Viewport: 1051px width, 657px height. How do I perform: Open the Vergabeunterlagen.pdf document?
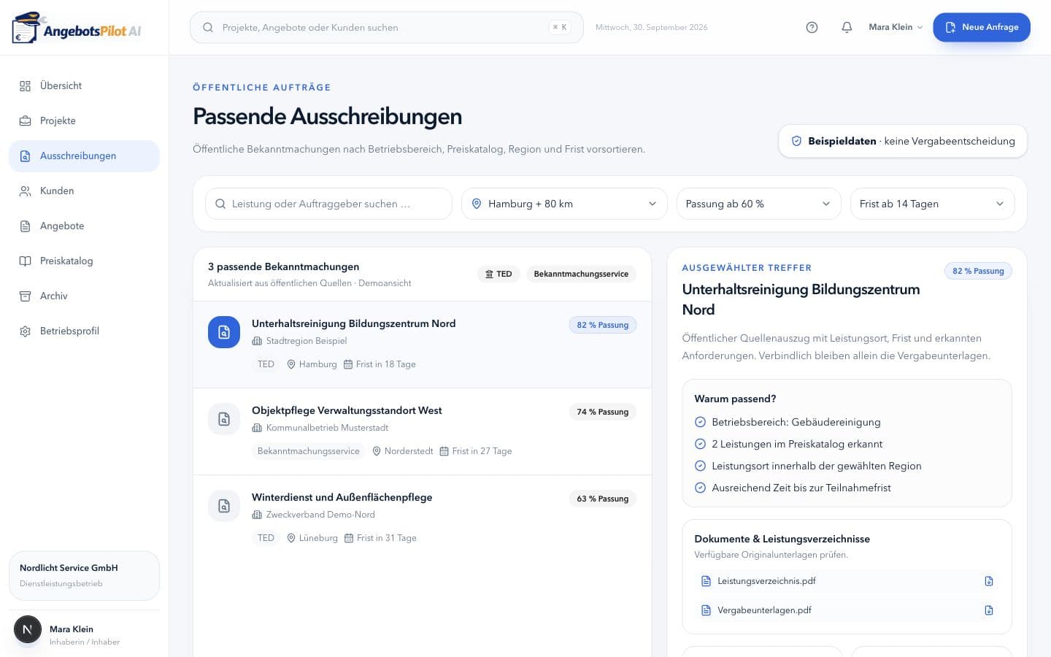click(847, 610)
